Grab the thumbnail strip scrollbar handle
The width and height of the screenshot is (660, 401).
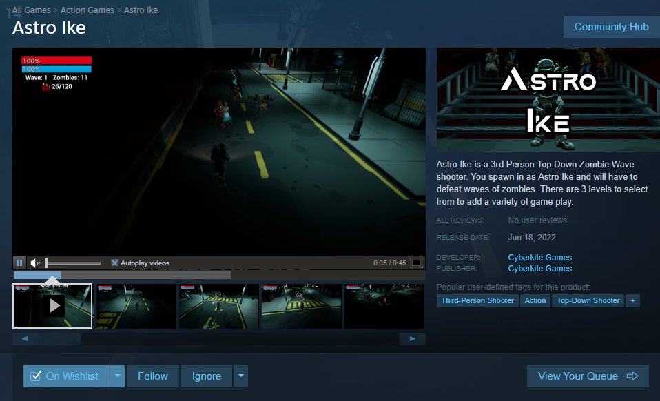(x=60, y=339)
